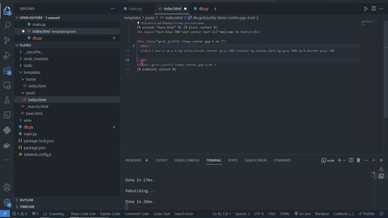The height and width of the screenshot is (218, 388).
Task: Collapse the FLASK2 folder section
Action: click(17, 45)
